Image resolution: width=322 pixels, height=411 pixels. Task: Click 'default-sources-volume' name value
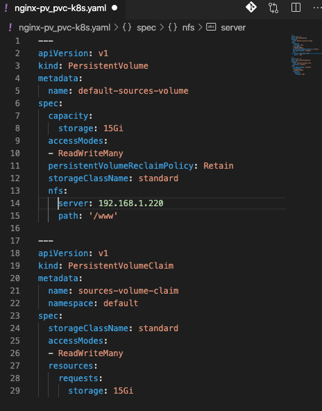tap(133, 91)
